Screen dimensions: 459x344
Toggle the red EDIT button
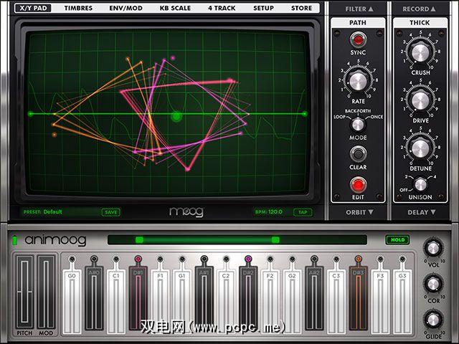point(358,185)
